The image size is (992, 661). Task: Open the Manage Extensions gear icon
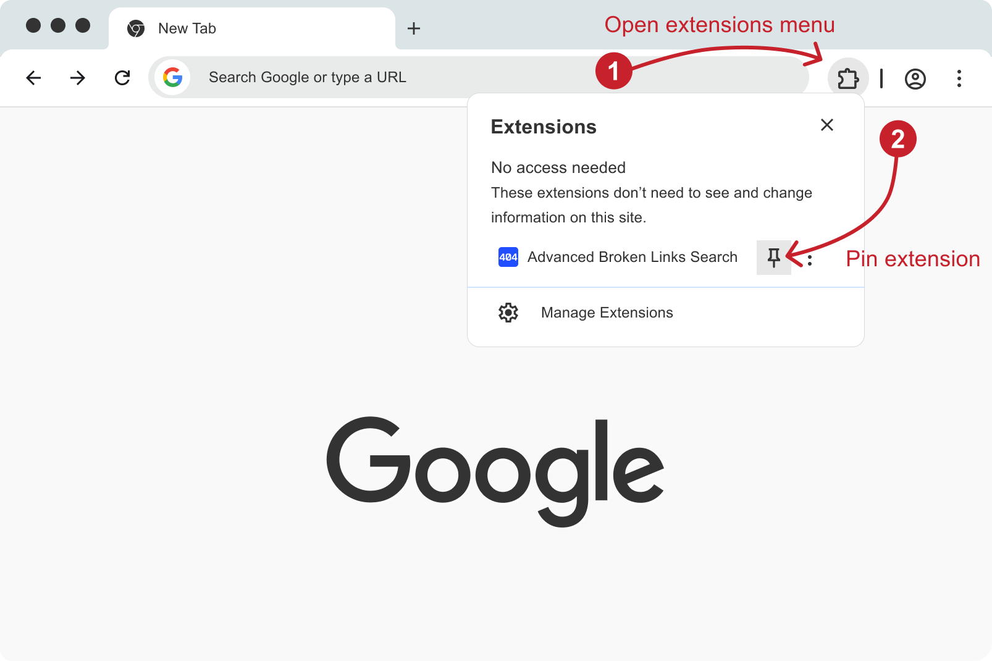pos(508,313)
